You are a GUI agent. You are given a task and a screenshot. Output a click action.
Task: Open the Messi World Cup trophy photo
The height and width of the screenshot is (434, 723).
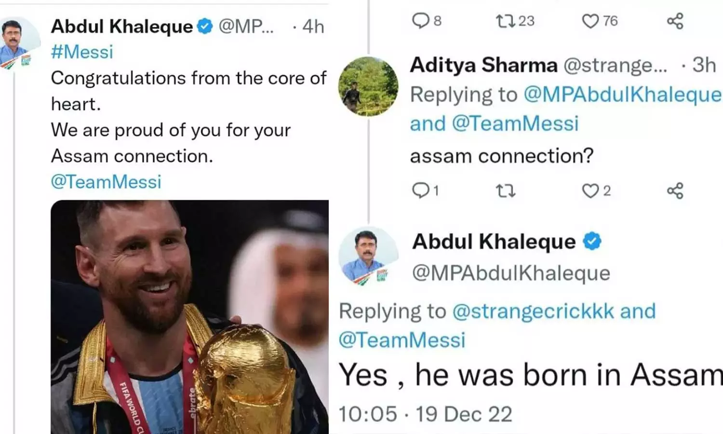[x=189, y=317]
